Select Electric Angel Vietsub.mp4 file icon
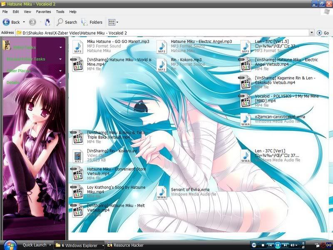The height and width of the screenshot is (250, 333). [x=246, y=64]
